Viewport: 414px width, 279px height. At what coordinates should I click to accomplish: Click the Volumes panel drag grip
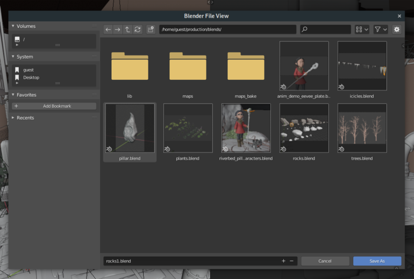pos(94,26)
